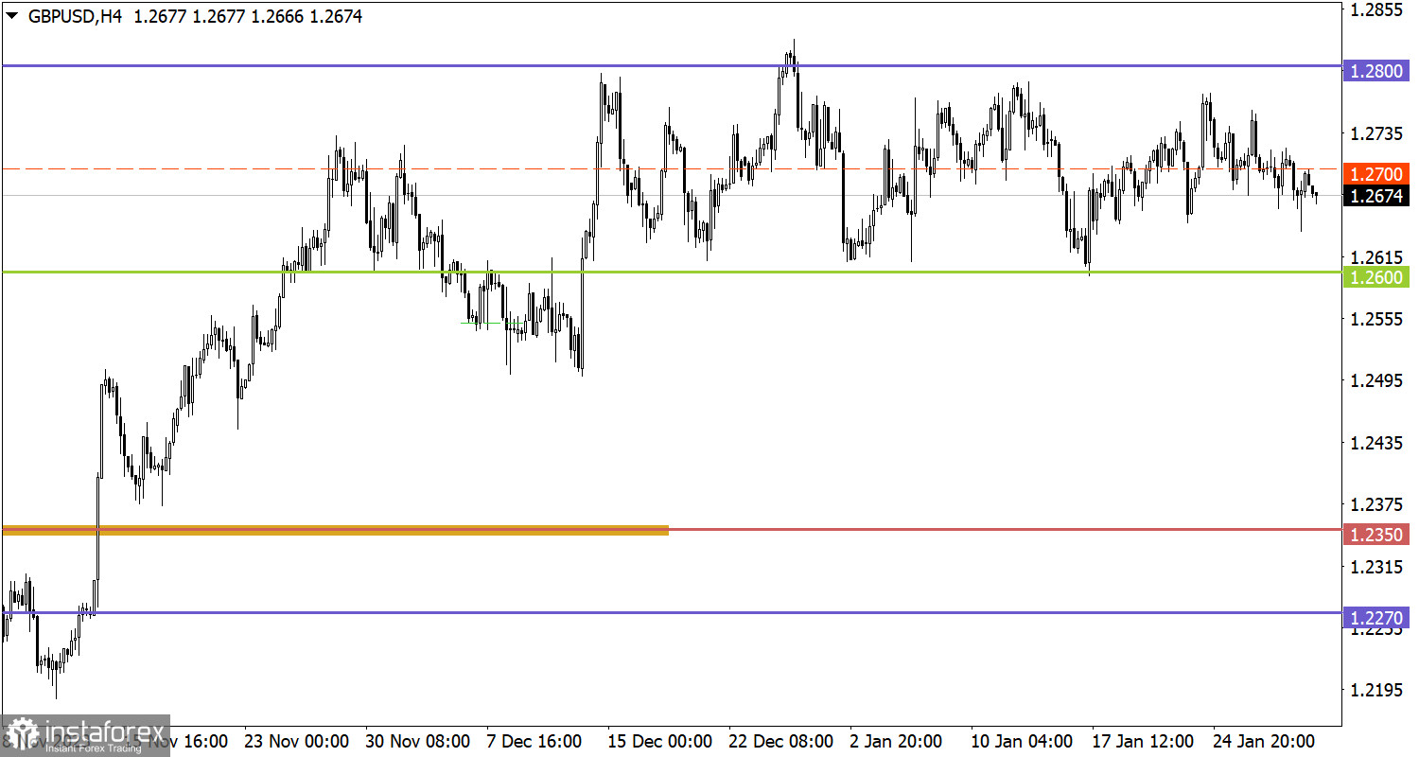Click the 1.2615 price axis value
Screen dimensions: 1419x757
point(1376,257)
